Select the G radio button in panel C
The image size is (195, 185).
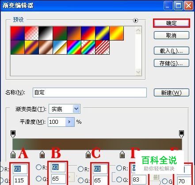[x=80, y=180]
